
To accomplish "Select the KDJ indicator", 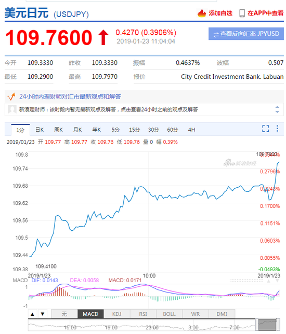I will pyautogui.click(x=117, y=314).
